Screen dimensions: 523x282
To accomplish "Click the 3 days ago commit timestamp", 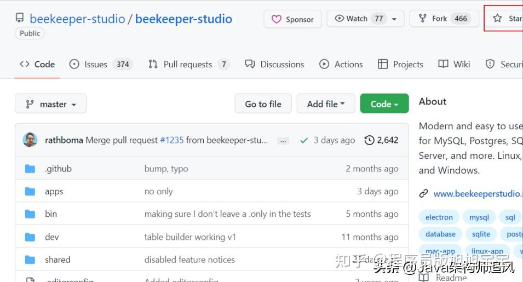I will tap(334, 140).
